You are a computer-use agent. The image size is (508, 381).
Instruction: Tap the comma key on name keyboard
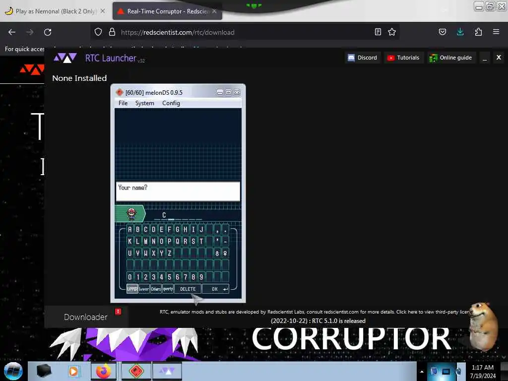[x=217, y=229]
